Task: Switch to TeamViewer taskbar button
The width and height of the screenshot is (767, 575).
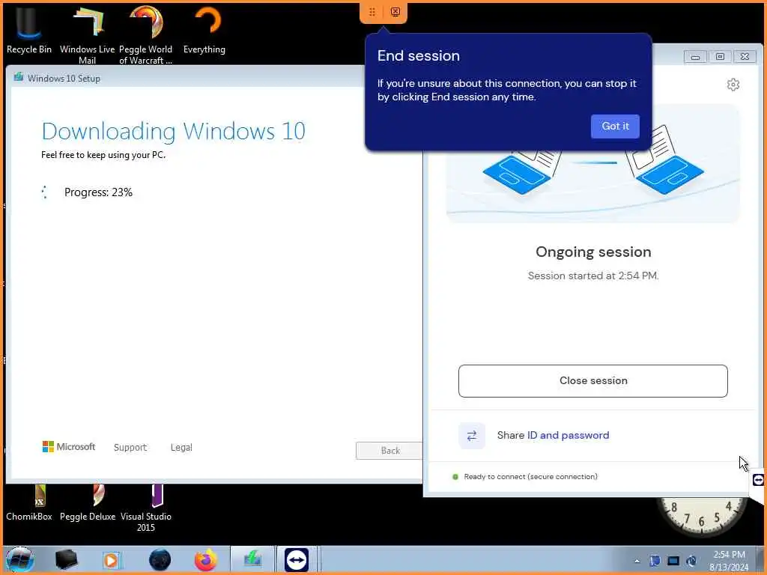Action: pyautogui.click(x=297, y=559)
